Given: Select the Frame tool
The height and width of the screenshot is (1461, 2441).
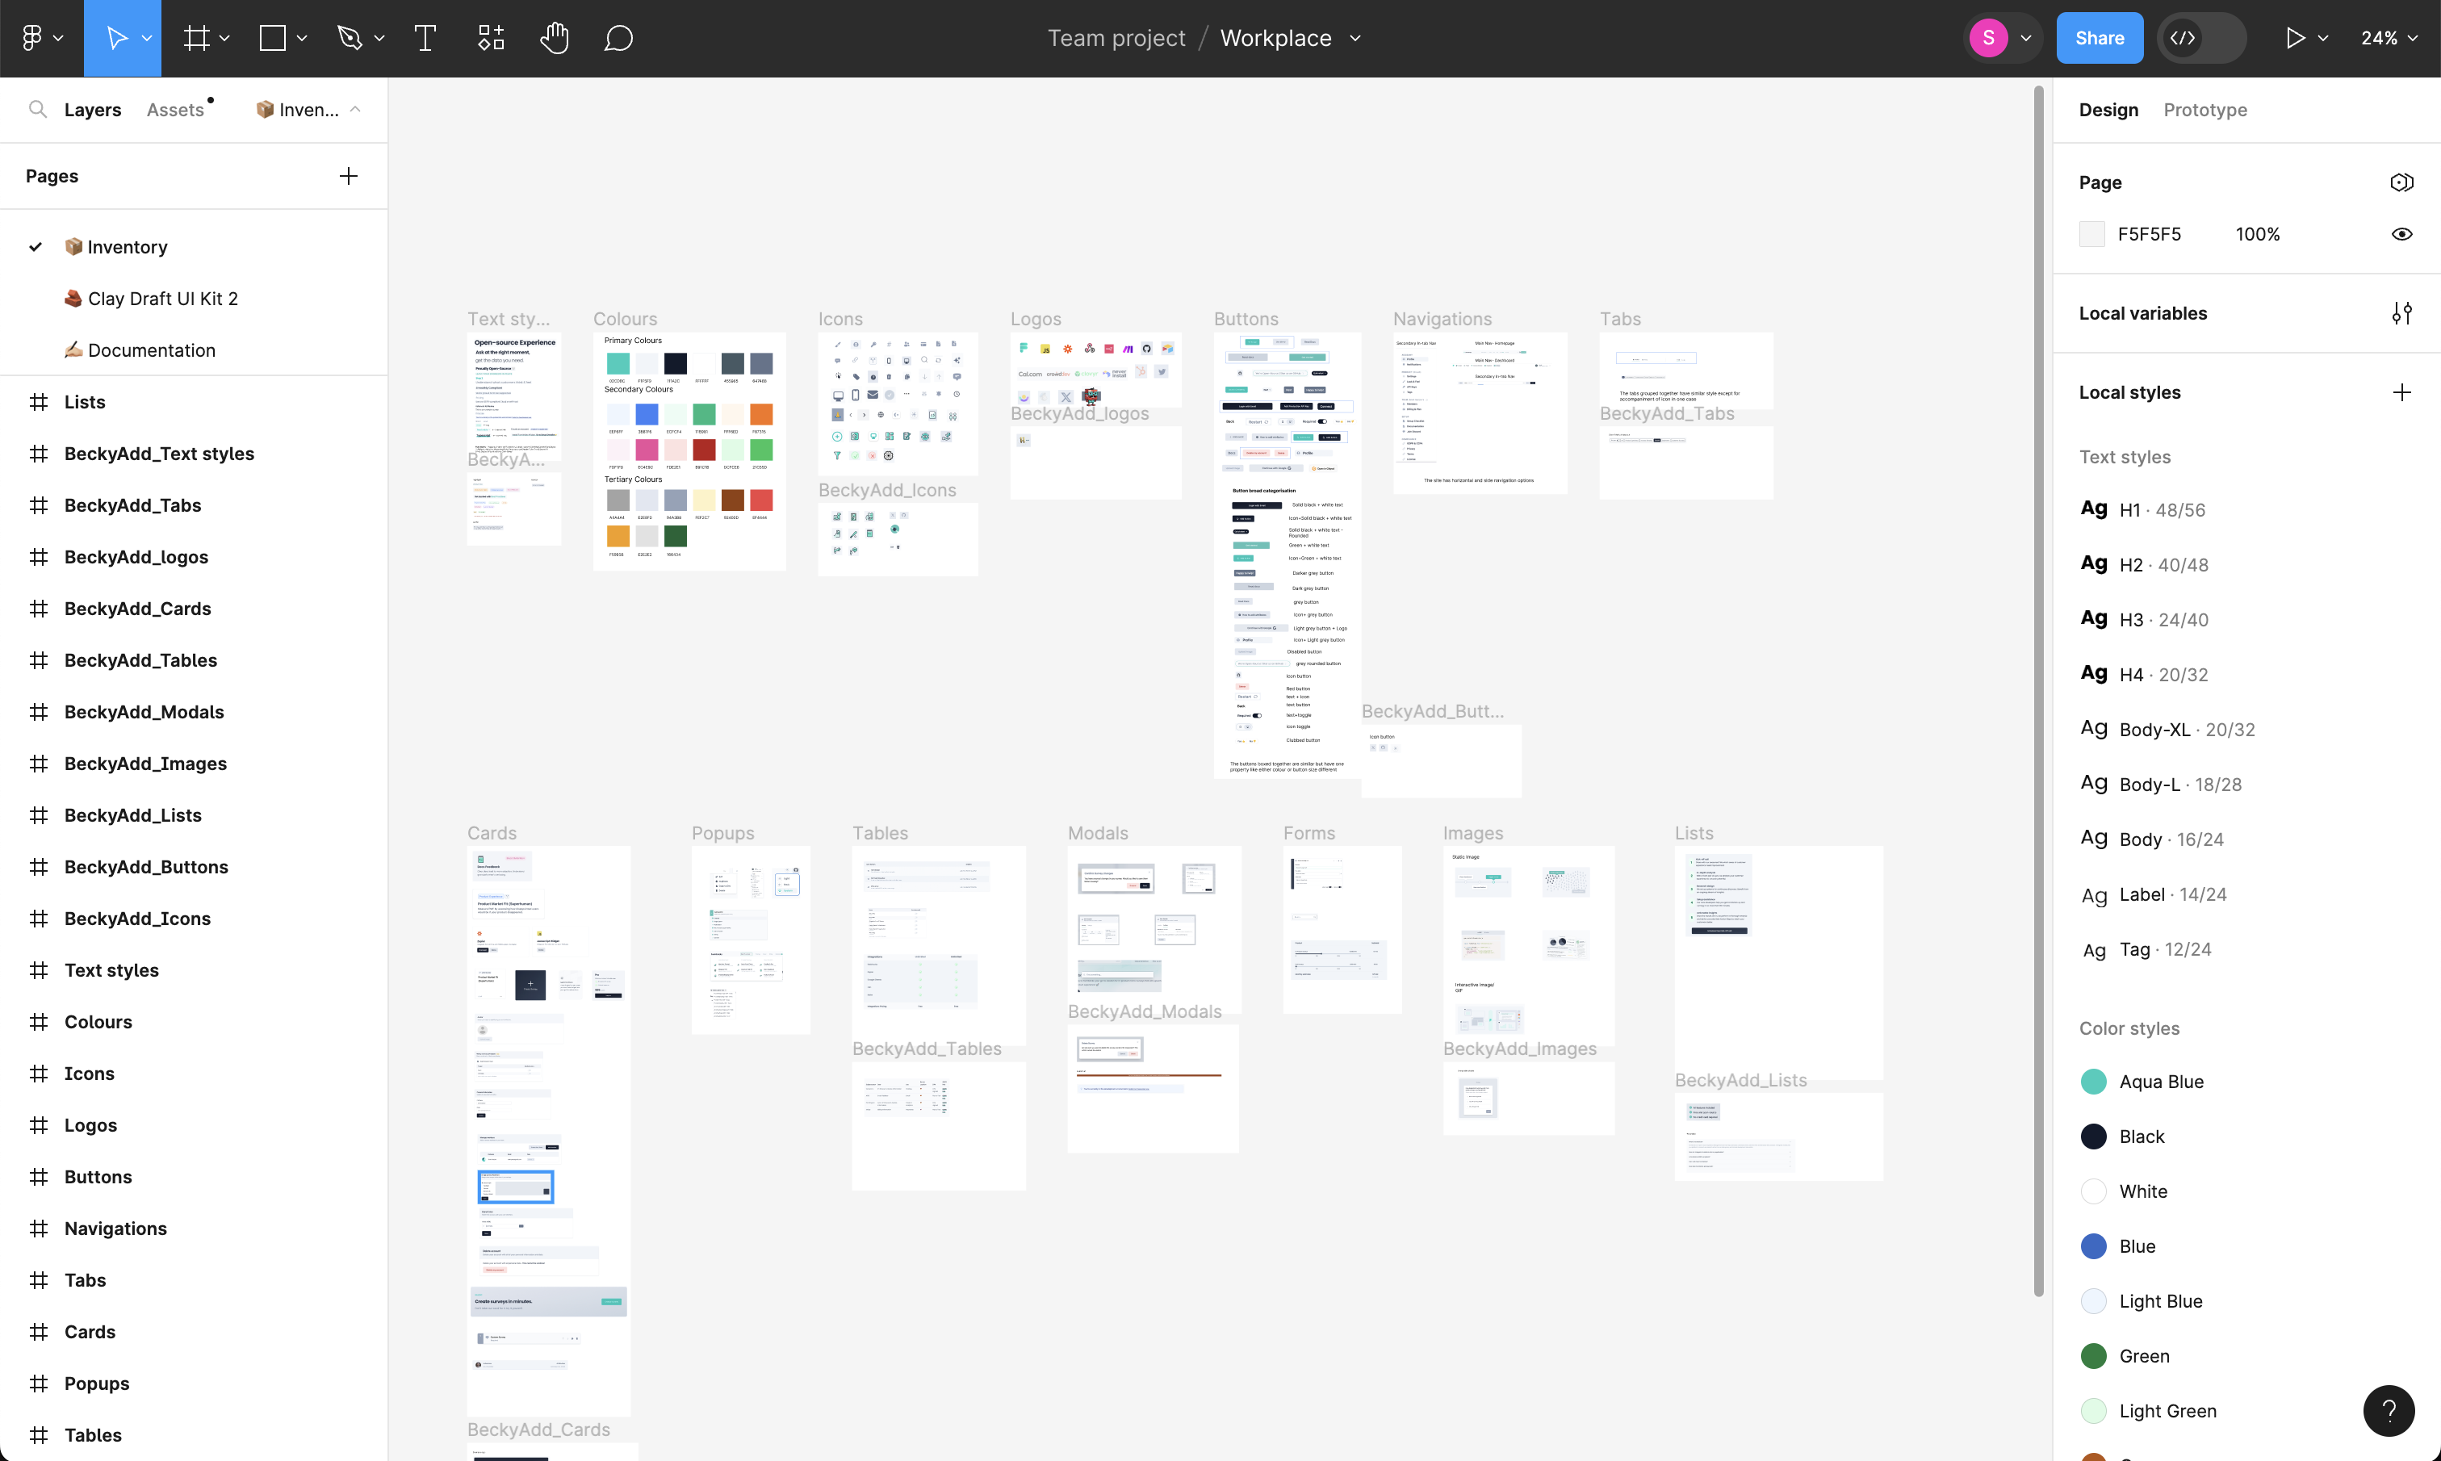Looking at the screenshot, I should [x=197, y=37].
